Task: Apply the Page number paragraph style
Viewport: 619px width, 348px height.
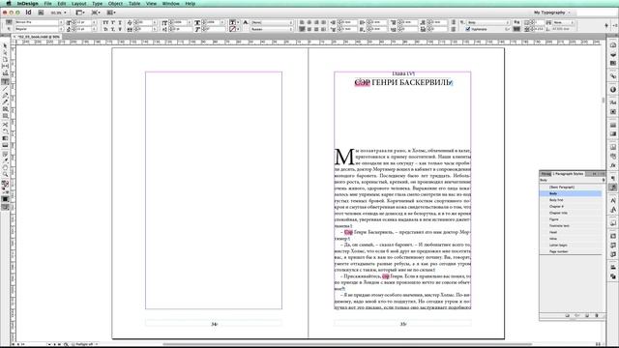Action: tap(571, 251)
